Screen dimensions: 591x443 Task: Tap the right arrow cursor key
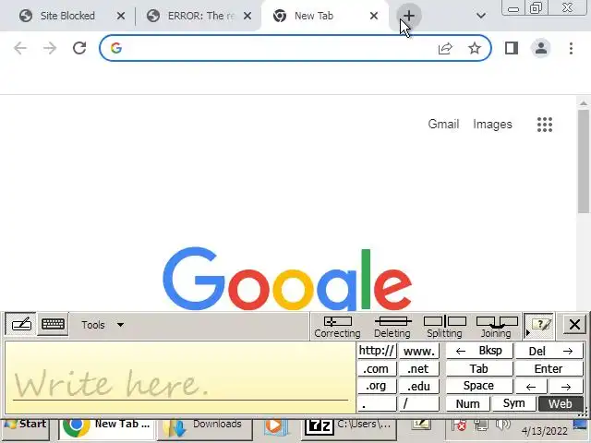566,387
